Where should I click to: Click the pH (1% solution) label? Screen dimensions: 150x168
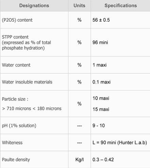coord(19,126)
